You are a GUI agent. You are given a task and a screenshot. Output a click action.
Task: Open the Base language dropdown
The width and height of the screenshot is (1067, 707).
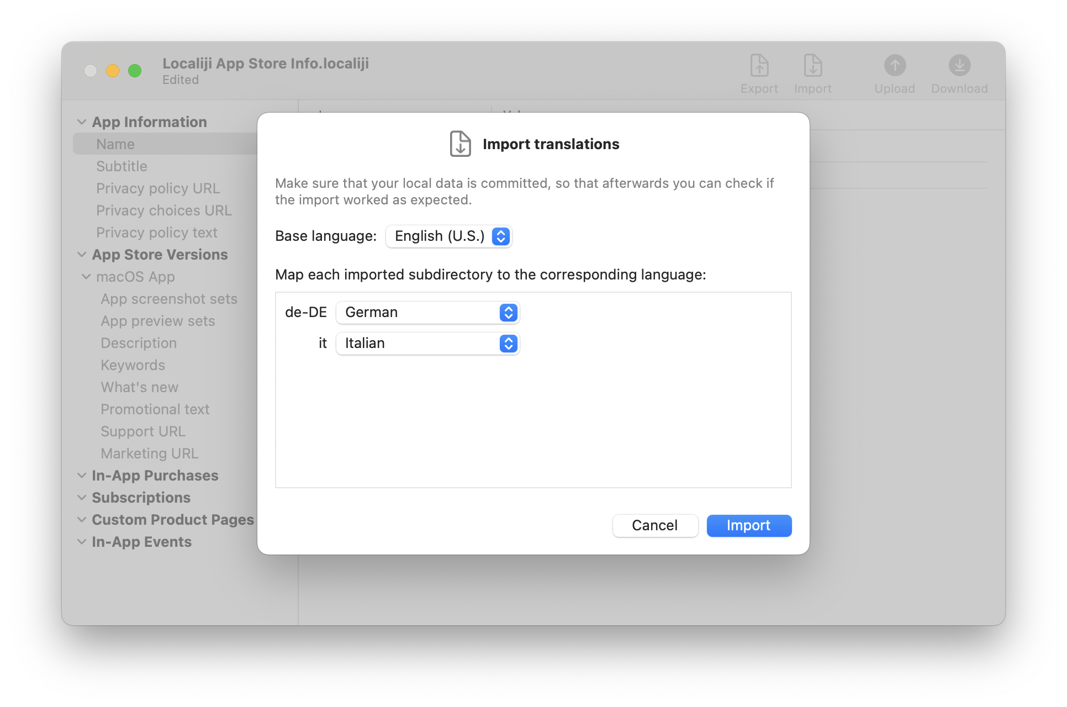pos(448,236)
